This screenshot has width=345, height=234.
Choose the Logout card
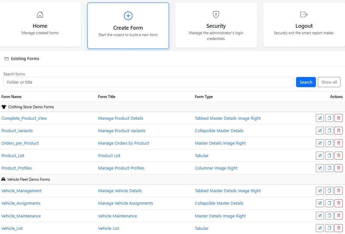[304, 25]
